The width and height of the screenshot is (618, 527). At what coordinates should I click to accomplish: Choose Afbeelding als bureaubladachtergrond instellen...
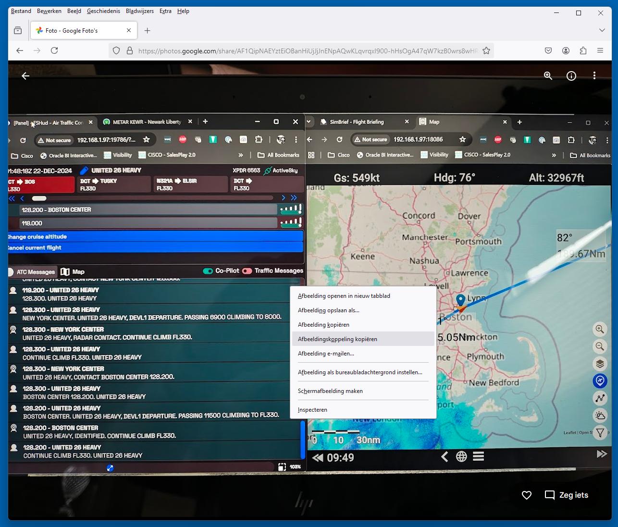tap(363, 372)
